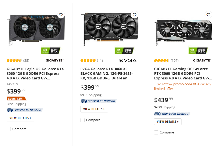Click the heart icon on EVGA card
222x146 pixels.
pyautogui.click(x=135, y=15)
